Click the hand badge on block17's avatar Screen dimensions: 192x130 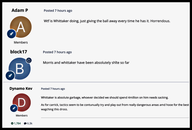(29, 60)
